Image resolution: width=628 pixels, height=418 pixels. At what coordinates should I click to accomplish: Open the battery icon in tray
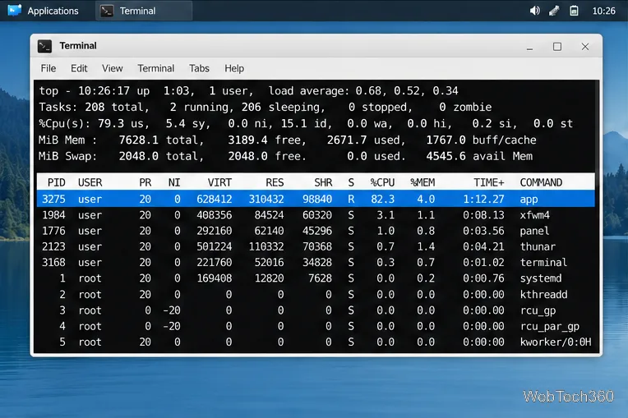pos(574,11)
